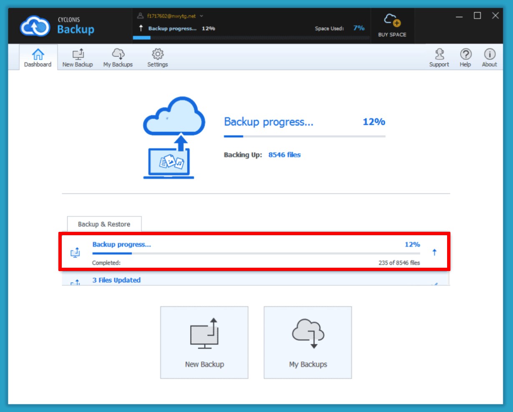Click the upload arrow in backup progress row
This screenshot has width=513, height=412.
click(434, 252)
